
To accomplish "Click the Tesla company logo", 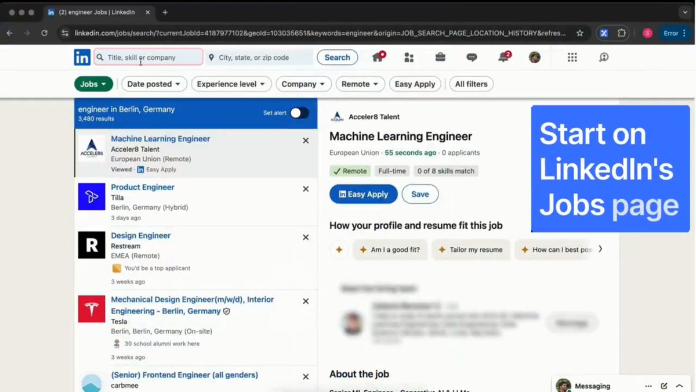I will 92,309.
